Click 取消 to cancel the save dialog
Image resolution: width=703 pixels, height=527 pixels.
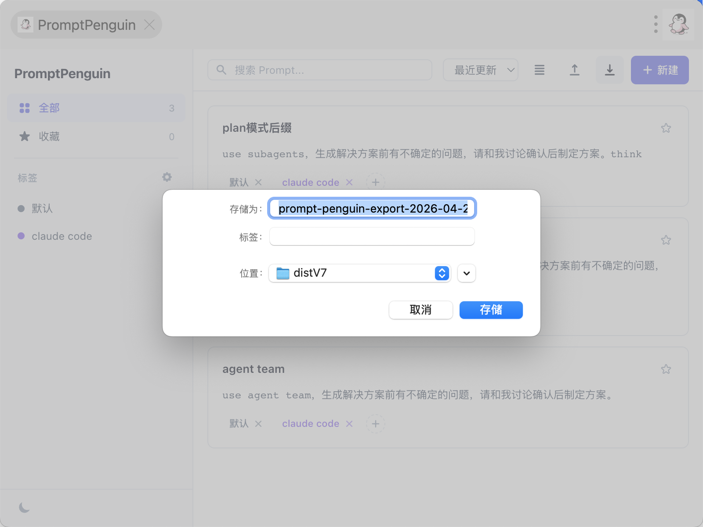point(421,310)
